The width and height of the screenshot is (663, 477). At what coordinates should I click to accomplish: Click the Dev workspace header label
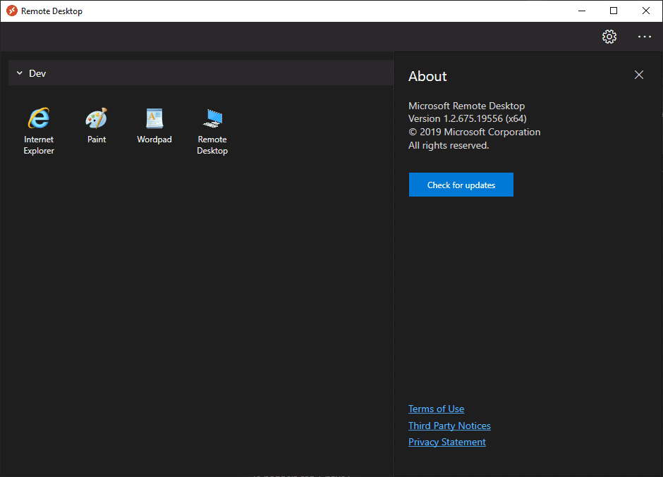click(37, 73)
